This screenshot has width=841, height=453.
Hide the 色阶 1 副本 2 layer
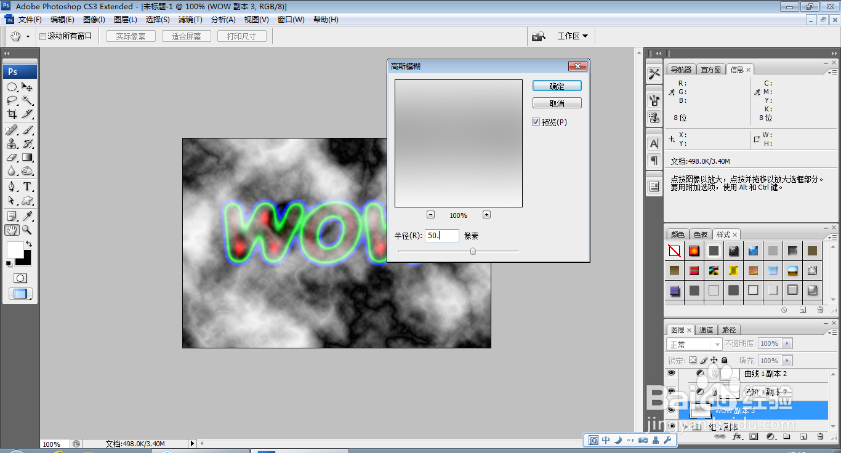tap(671, 391)
